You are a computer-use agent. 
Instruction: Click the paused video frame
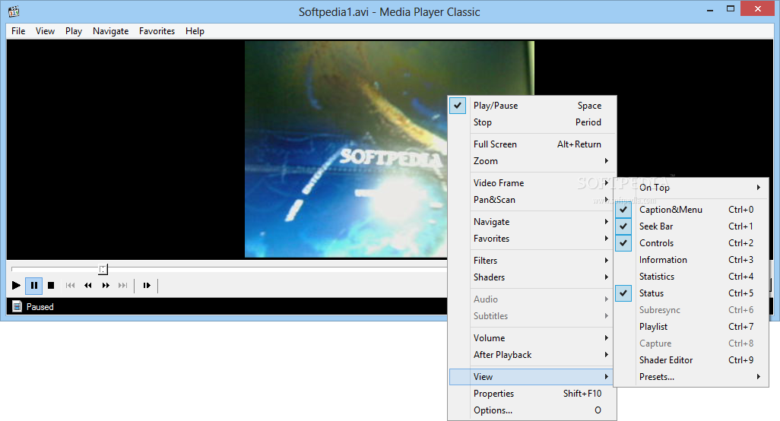(x=346, y=149)
